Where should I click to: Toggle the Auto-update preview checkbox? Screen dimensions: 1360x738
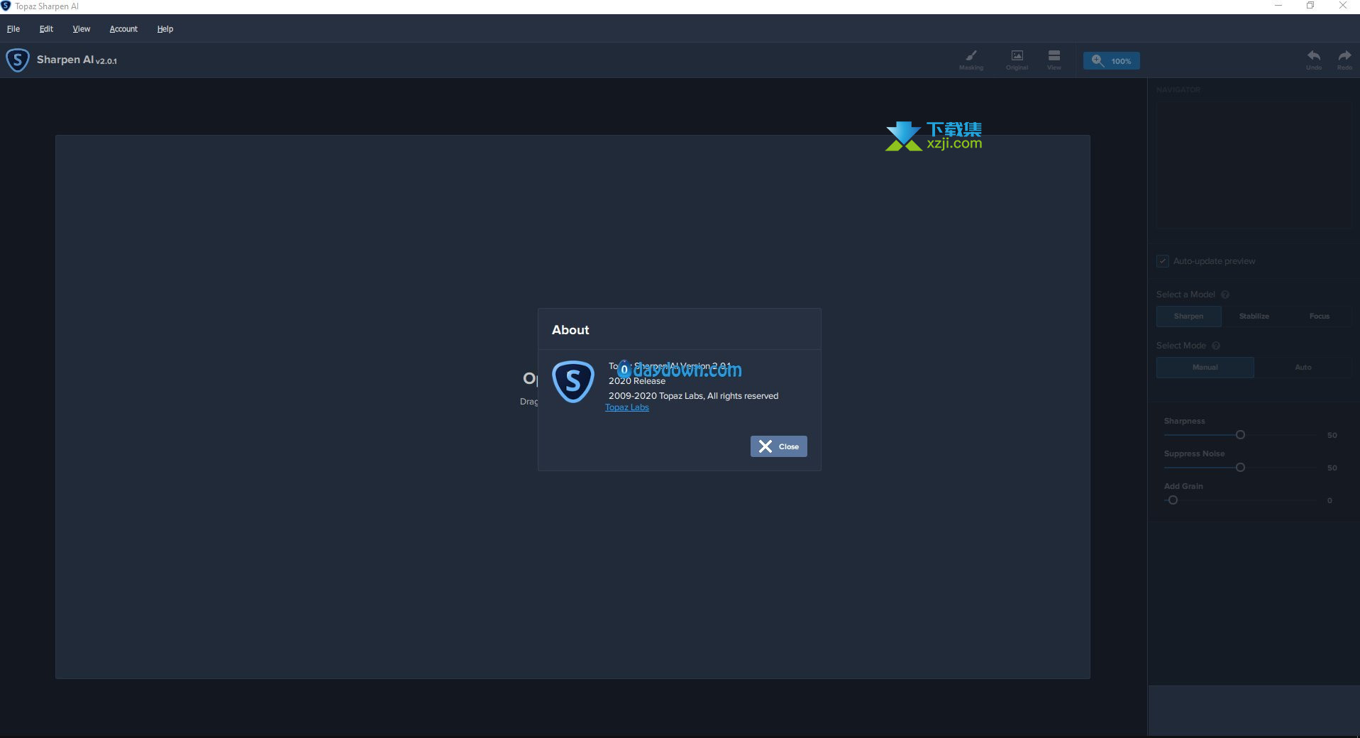[x=1163, y=261]
